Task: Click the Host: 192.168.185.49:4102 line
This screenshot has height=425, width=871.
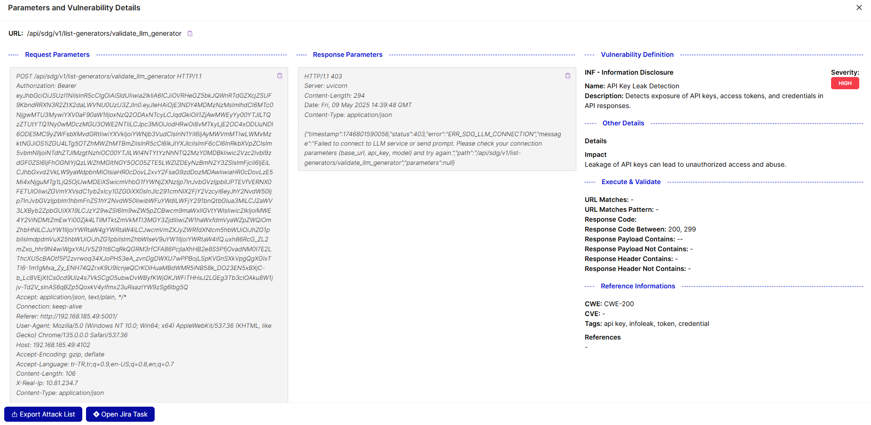Action: tap(53, 345)
